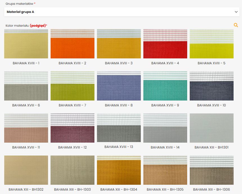Image resolution: width=242 pixels, height=194 pixels.
Task: Click the BAHAMA XVIII - 11 label text
Action: point(26,147)
